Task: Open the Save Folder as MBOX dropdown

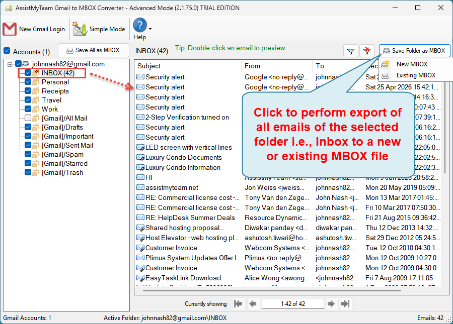Action: pyautogui.click(x=414, y=50)
